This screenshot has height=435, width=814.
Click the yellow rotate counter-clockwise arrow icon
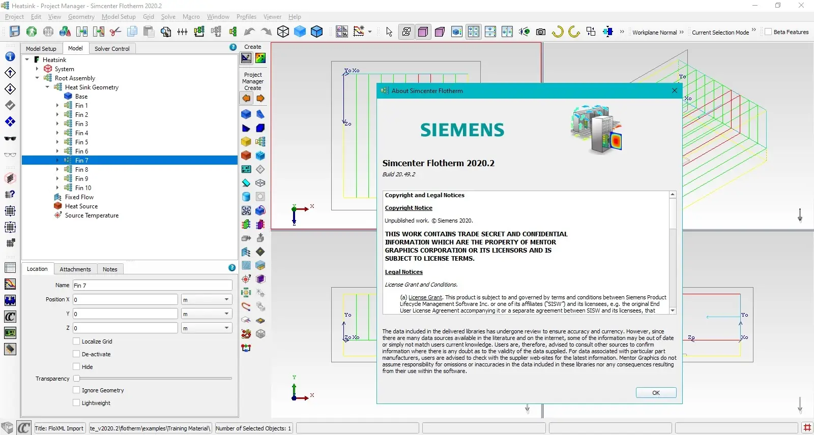[x=574, y=32]
